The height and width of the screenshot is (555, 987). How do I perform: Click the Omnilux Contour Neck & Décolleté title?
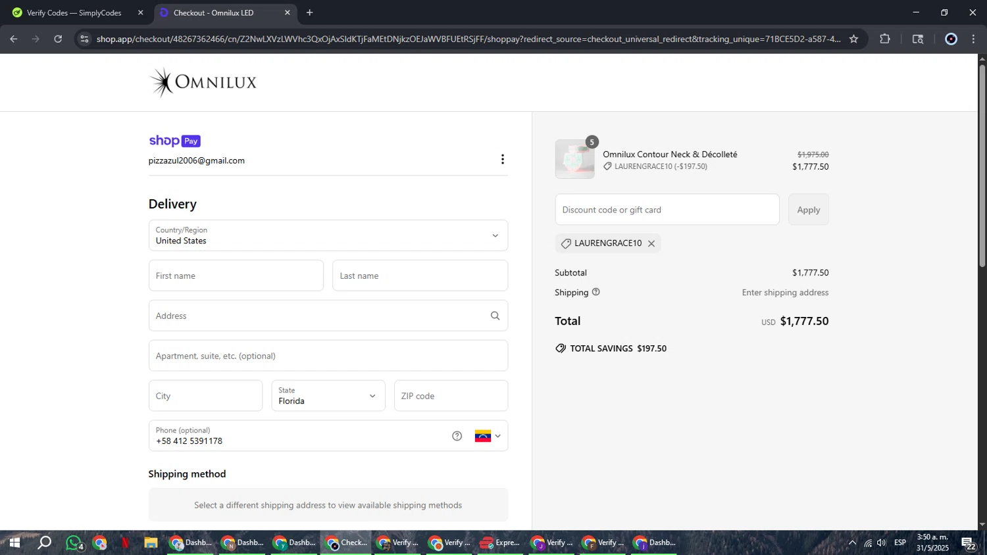(670, 155)
